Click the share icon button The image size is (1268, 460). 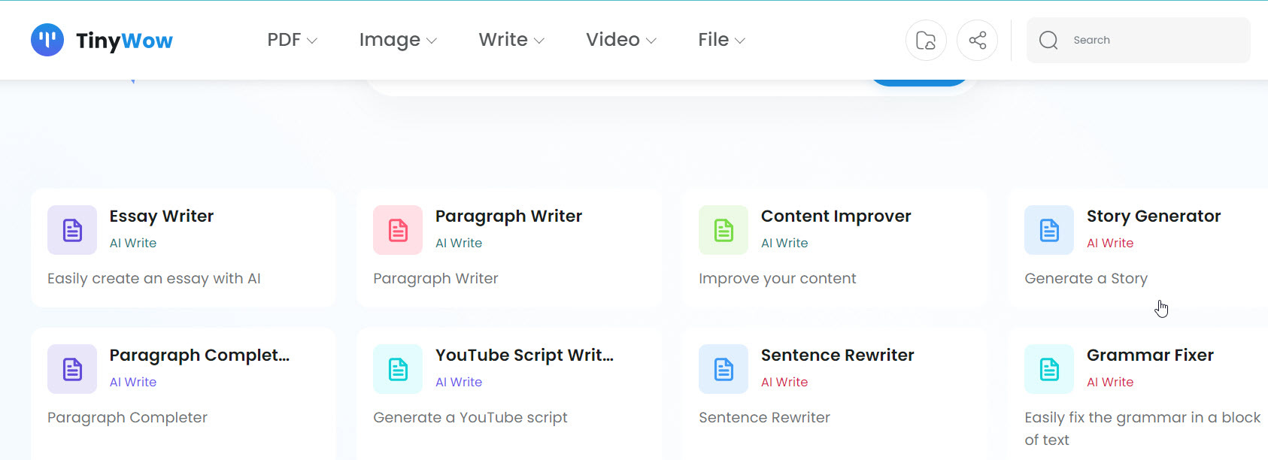click(x=977, y=40)
